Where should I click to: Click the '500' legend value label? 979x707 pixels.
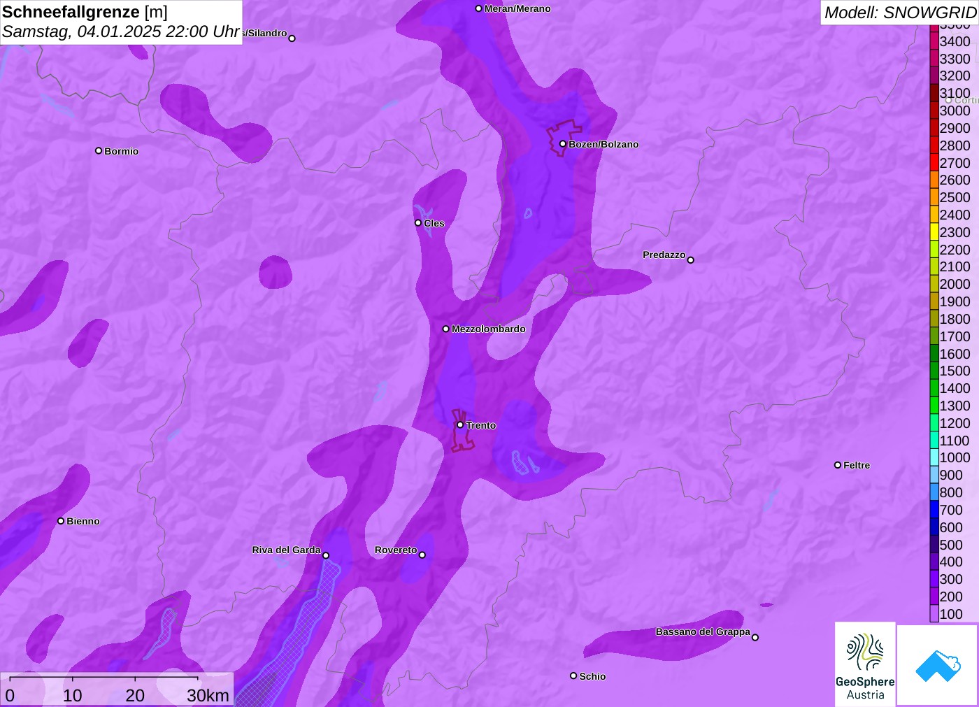click(x=951, y=545)
